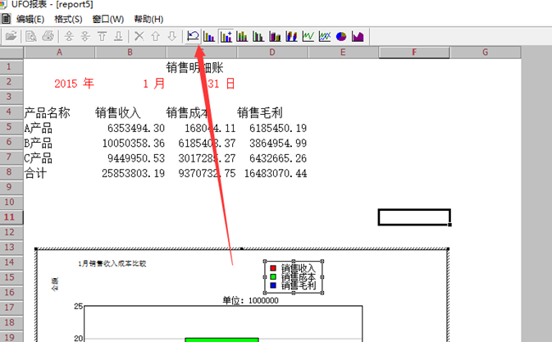Viewport: 552px width, 342px height.
Task: Click the selected cell F11
Action: (414, 217)
